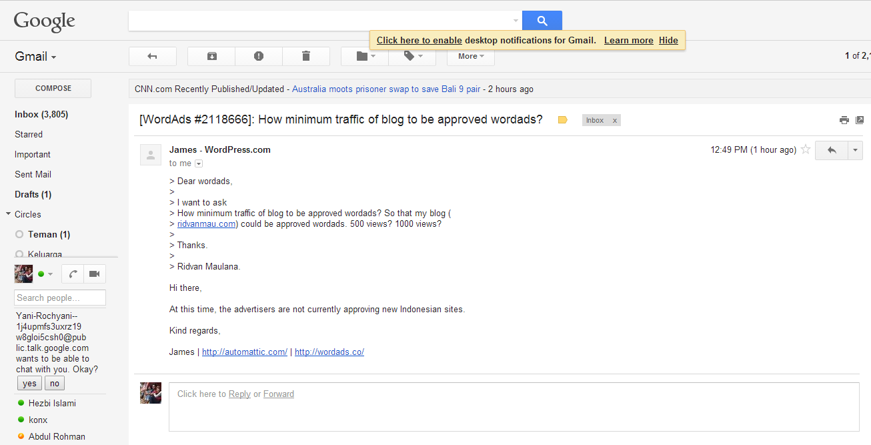Image resolution: width=871 pixels, height=445 pixels.
Task: Click the Inbox label on the subject
Action: tap(595, 121)
